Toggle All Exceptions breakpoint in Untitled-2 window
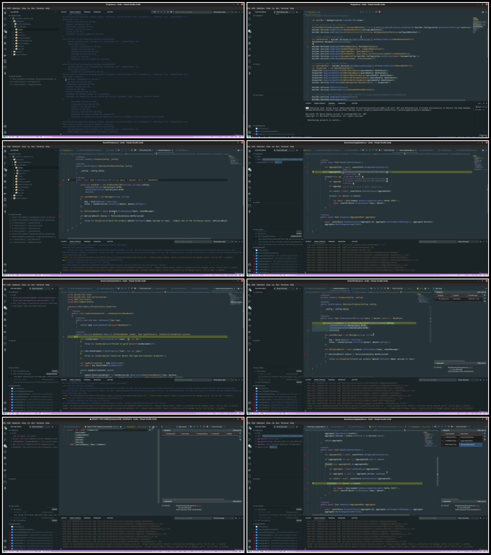The height and width of the screenshot is (555, 491). pos(12,526)
